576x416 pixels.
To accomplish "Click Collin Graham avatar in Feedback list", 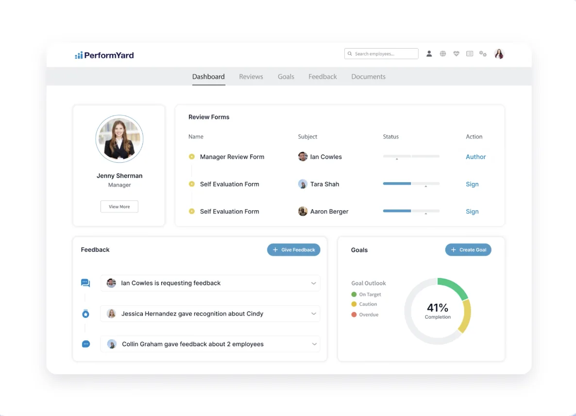I will point(112,344).
